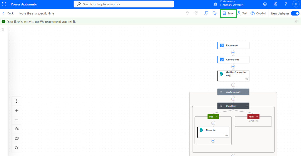Collapse the True branch
Viewport: 301px width, 156px height.
coord(216,116)
